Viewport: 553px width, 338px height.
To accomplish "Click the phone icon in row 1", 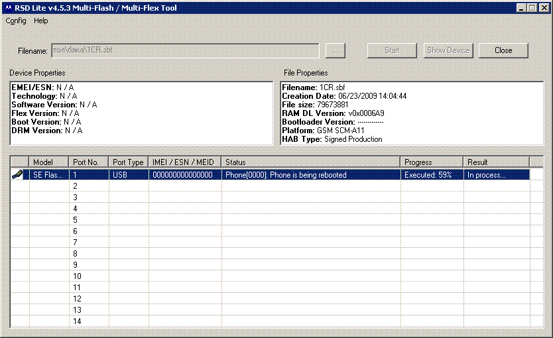I will tap(18, 174).
